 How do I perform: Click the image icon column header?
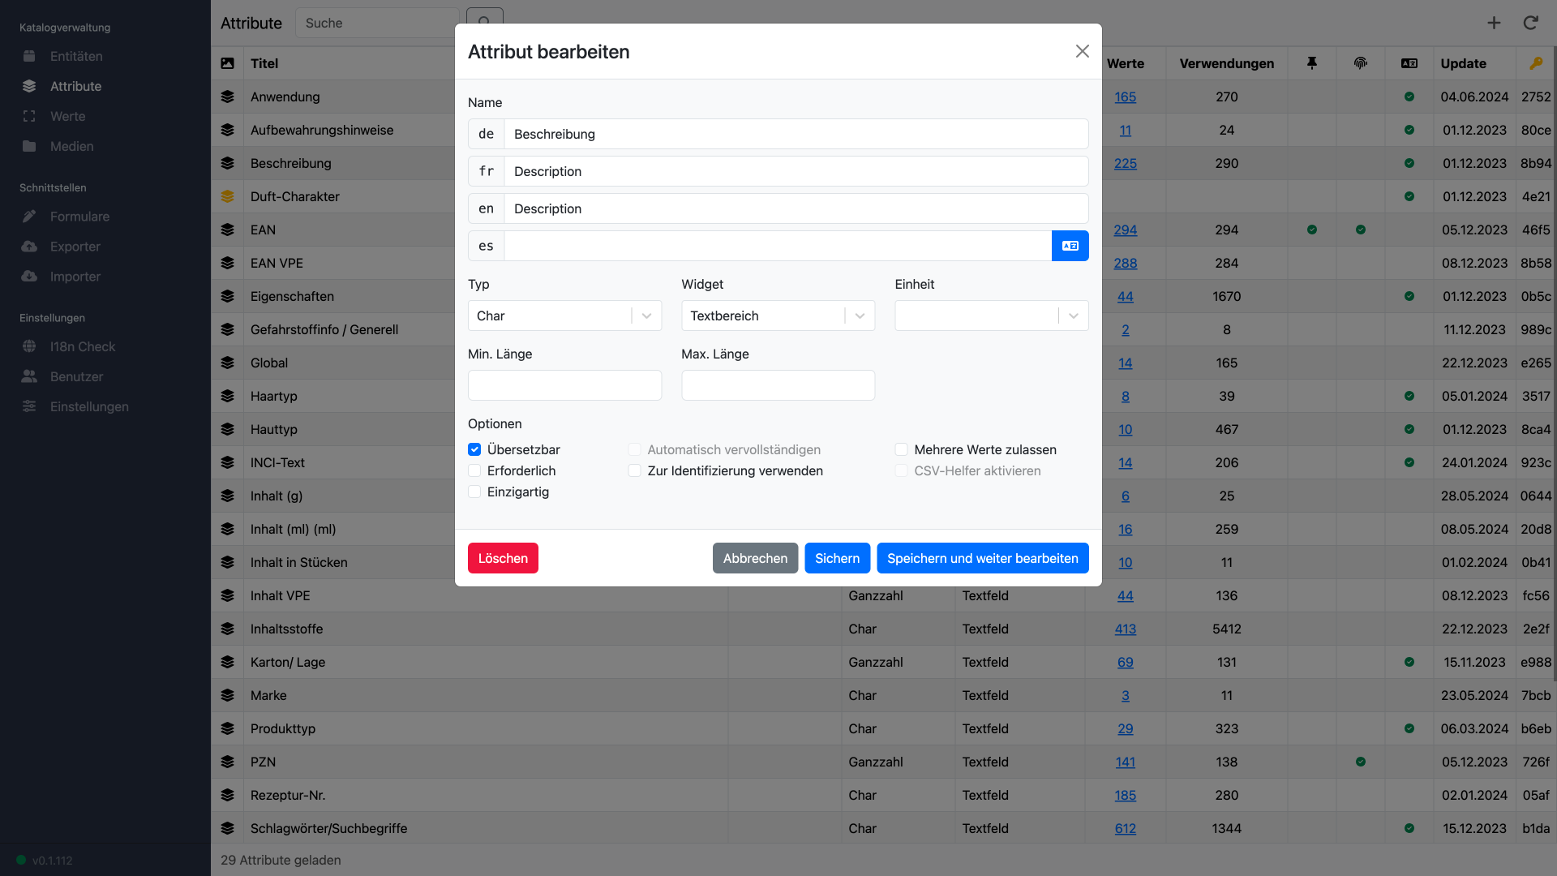(x=227, y=63)
